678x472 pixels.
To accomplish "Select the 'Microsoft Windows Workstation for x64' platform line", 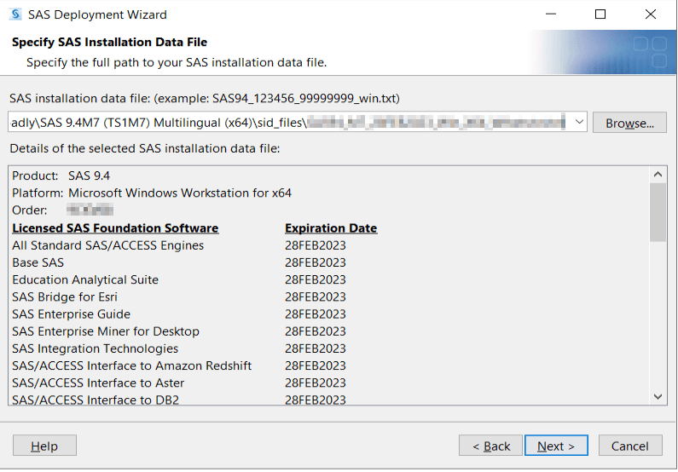I will pos(152,193).
